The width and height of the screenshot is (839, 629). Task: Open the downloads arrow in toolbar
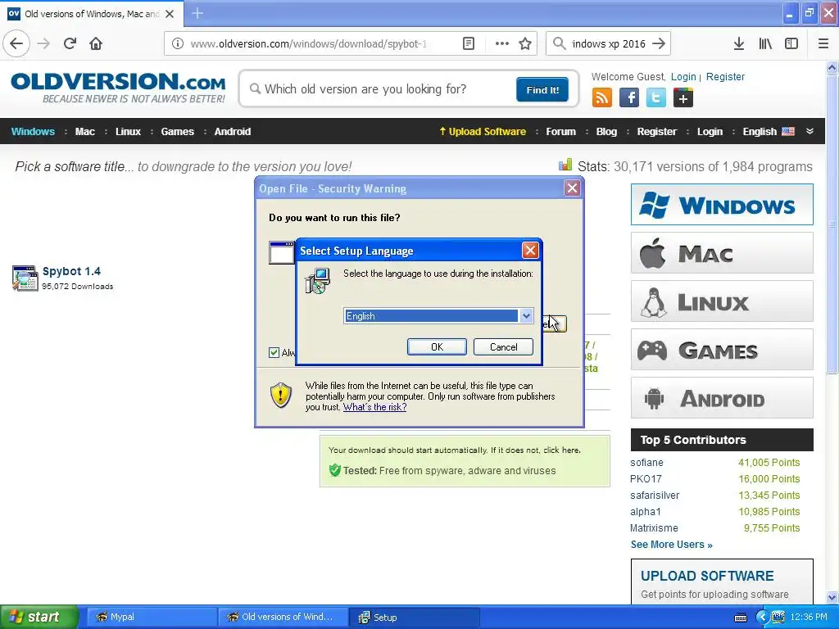click(739, 43)
